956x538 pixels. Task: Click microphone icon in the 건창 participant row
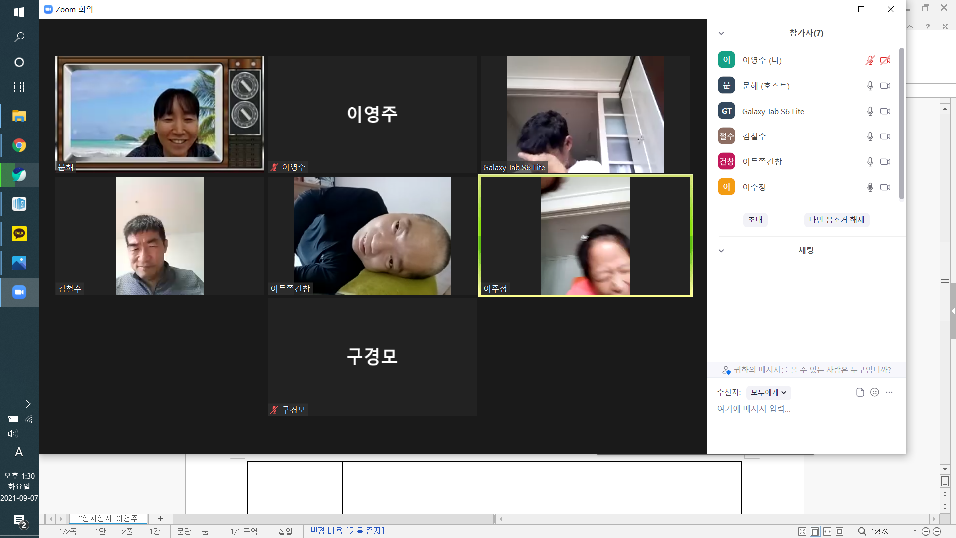tap(870, 162)
